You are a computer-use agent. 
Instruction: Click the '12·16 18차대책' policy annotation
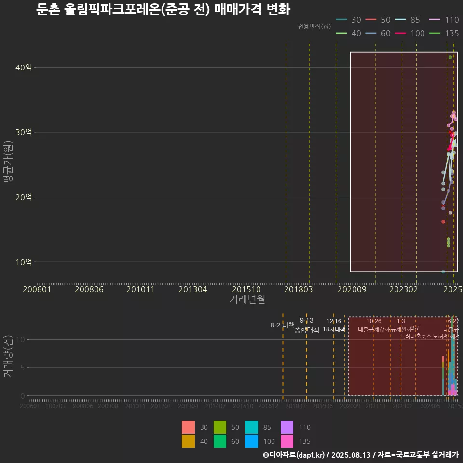(334, 325)
